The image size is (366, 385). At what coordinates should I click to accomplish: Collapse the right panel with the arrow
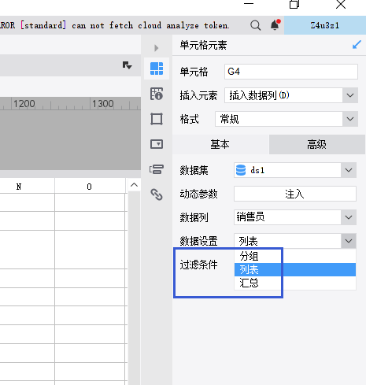tap(157, 48)
